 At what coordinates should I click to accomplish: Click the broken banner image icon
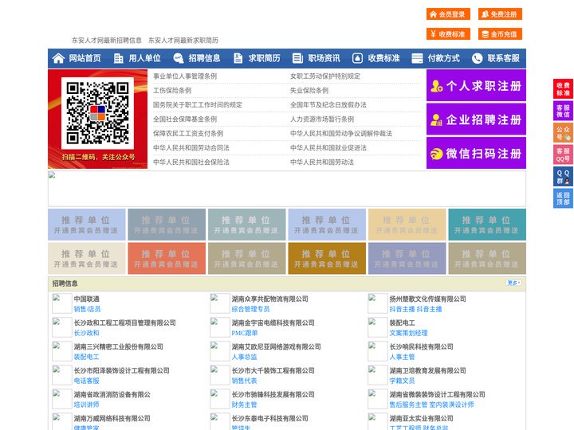[x=52, y=175]
